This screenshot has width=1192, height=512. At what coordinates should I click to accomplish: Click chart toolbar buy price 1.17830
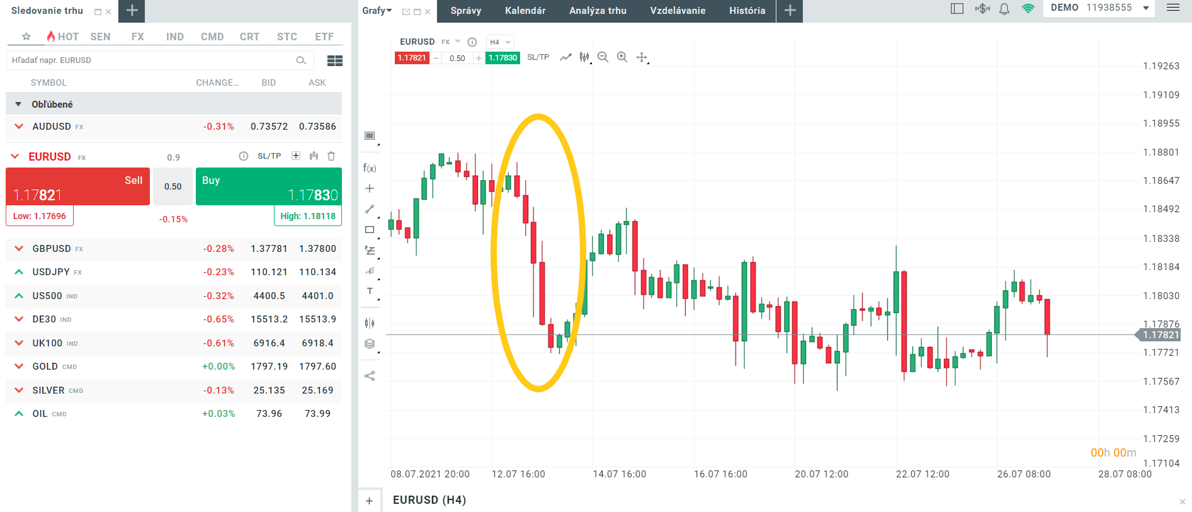[502, 58]
